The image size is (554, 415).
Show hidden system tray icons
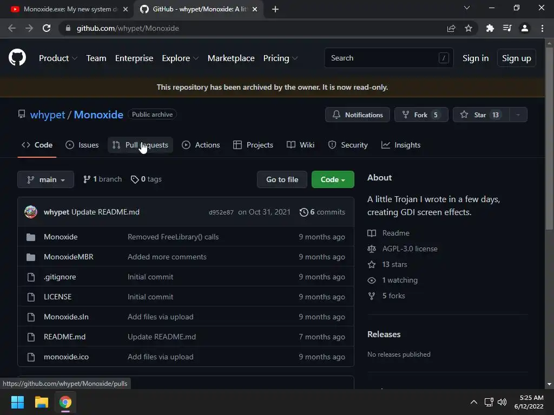click(x=474, y=402)
